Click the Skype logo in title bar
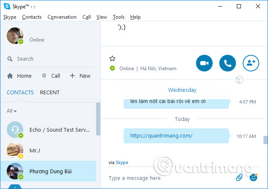Viewport: 268px width, 189px height. pyautogui.click(x=7, y=6)
